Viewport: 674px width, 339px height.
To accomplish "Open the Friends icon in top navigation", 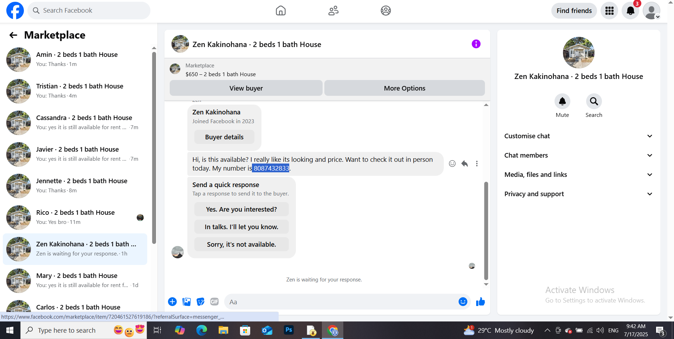I will tap(333, 11).
